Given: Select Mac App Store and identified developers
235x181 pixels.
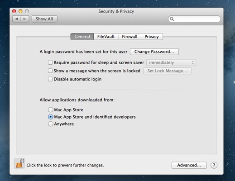Looking at the screenshot, I should (x=50, y=117).
